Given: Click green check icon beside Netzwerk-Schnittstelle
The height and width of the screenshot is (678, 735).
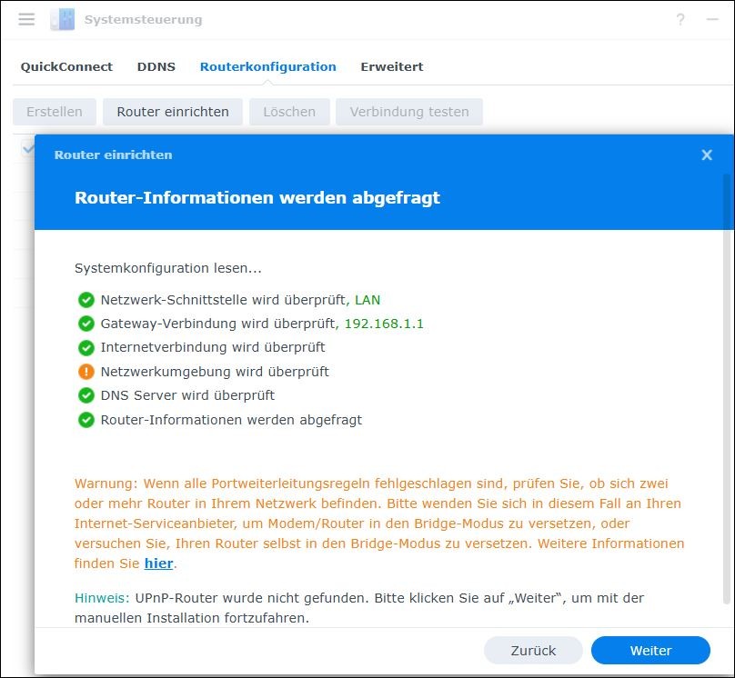Looking at the screenshot, I should coord(86,299).
